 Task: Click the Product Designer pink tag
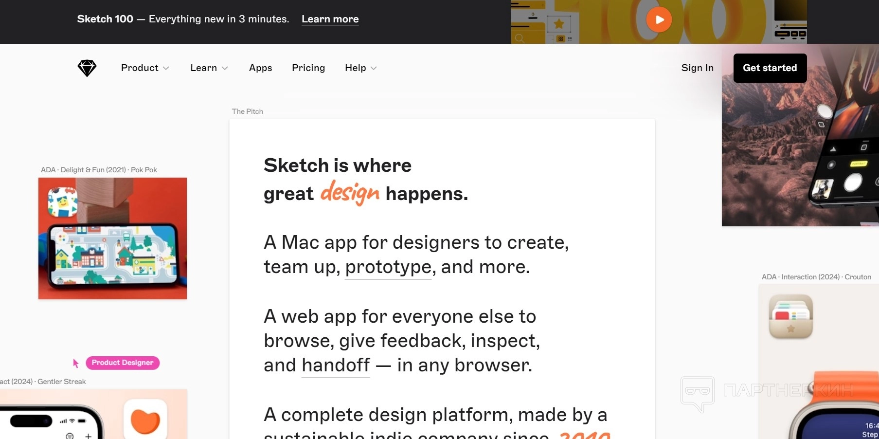point(123,363)
